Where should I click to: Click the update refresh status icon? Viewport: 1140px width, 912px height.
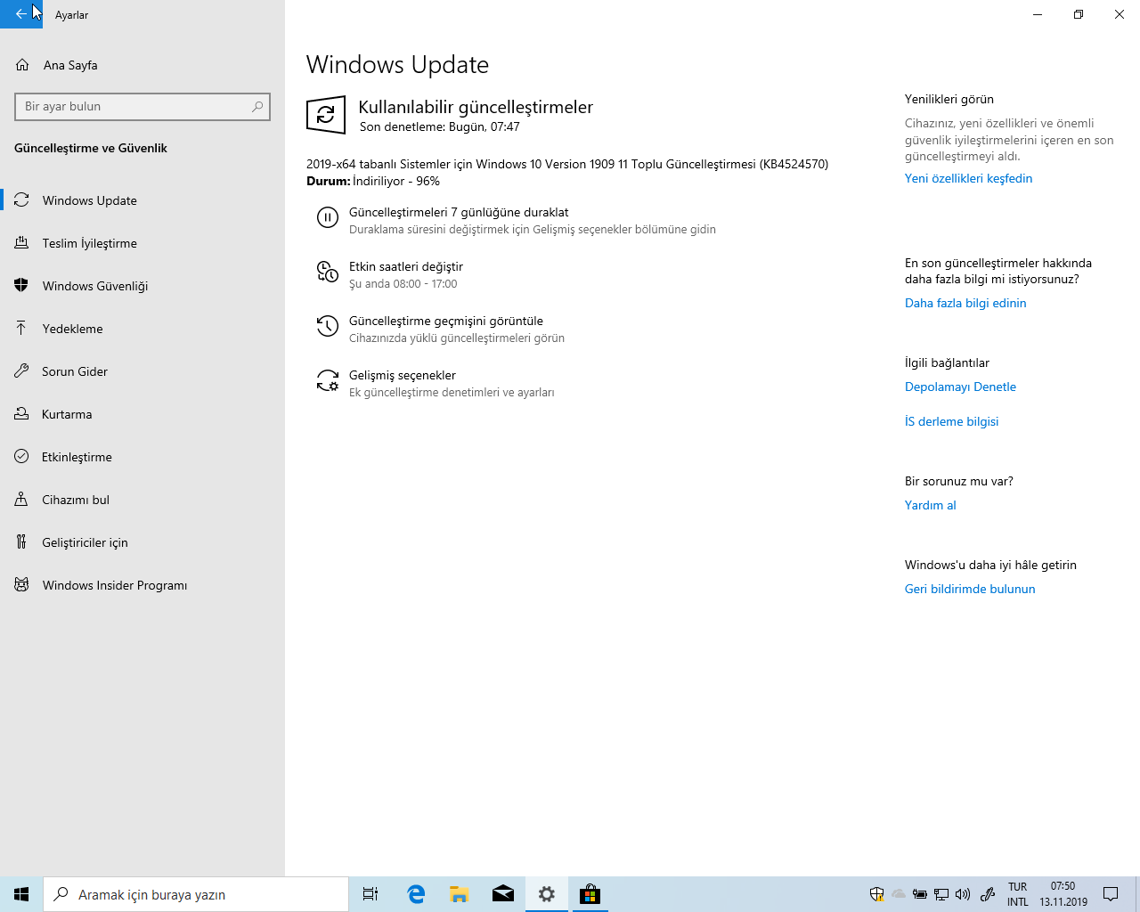[x=326, y=115]
